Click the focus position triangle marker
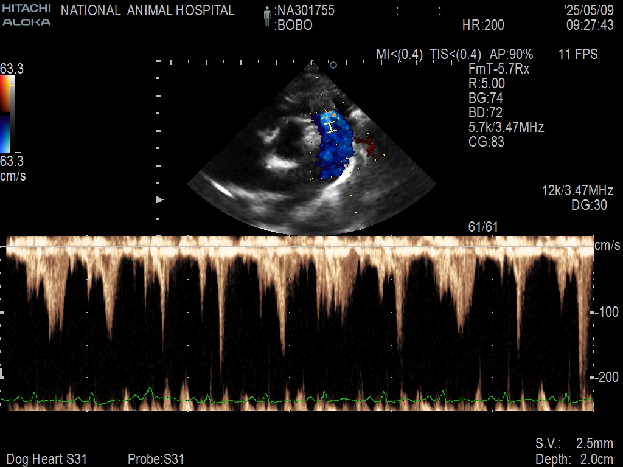This screenshot has width=623, height=467. click(160, 199)
